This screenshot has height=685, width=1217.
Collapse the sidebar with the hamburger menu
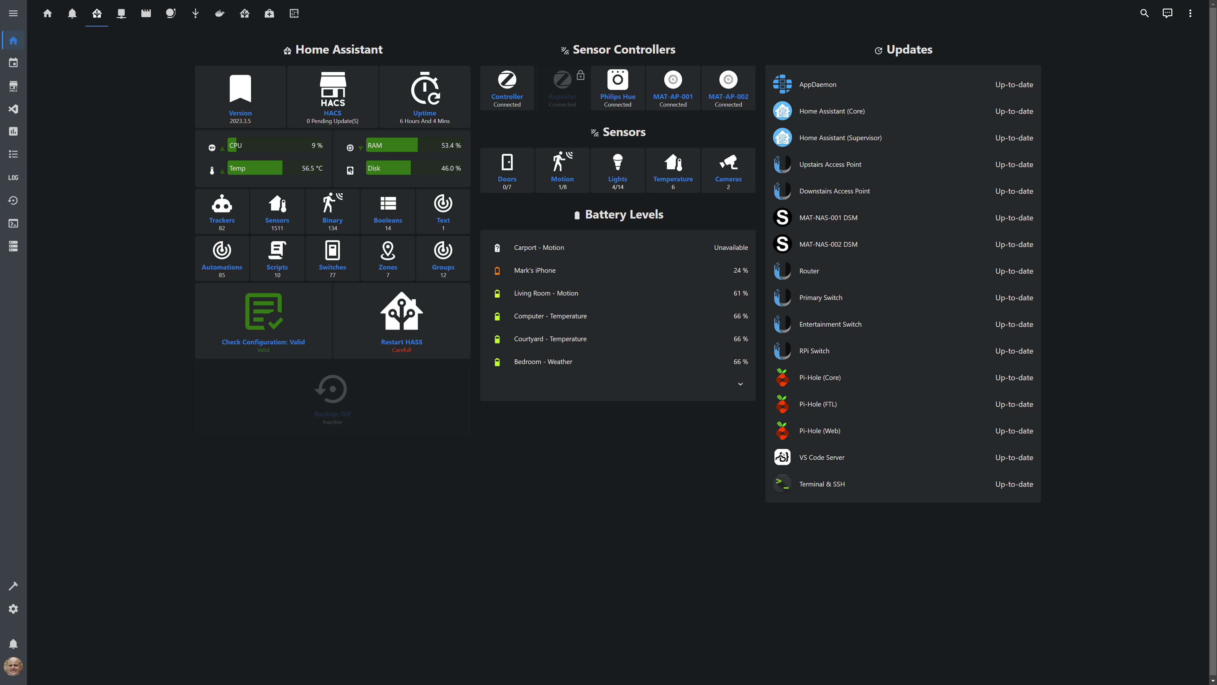[x=13, y=13]
